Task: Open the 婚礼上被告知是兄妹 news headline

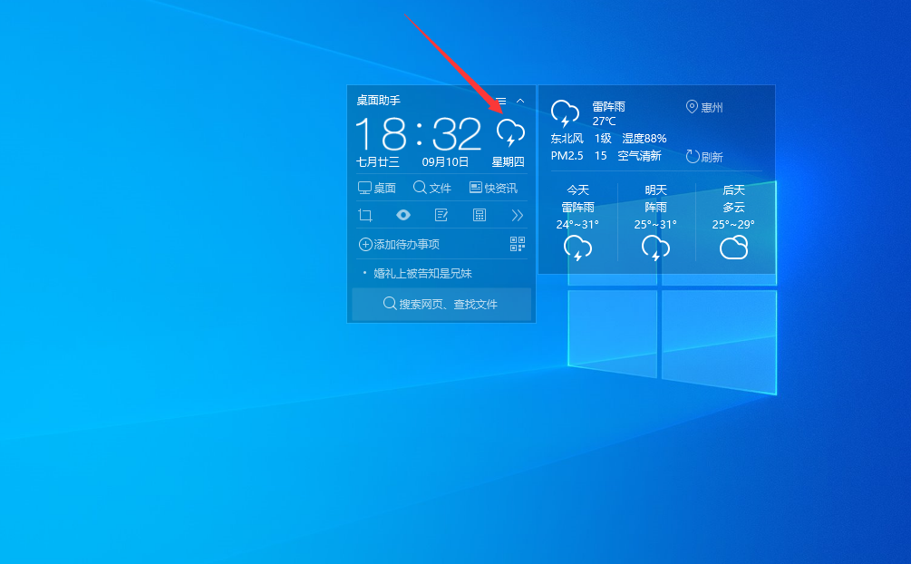Action: click(422, 272)
